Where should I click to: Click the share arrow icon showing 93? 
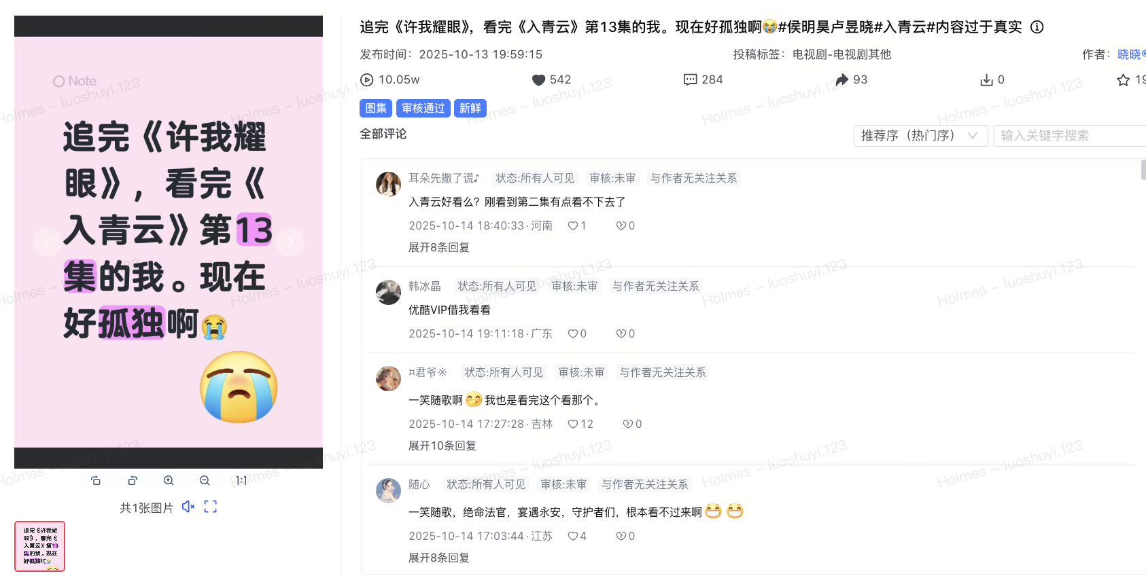click(842, 79)
